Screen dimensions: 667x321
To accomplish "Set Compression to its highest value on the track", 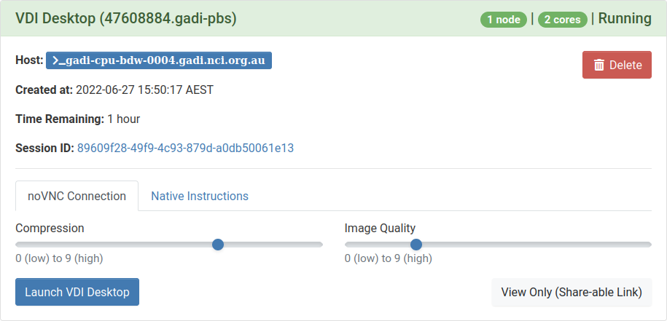I will tap(320, 244).
